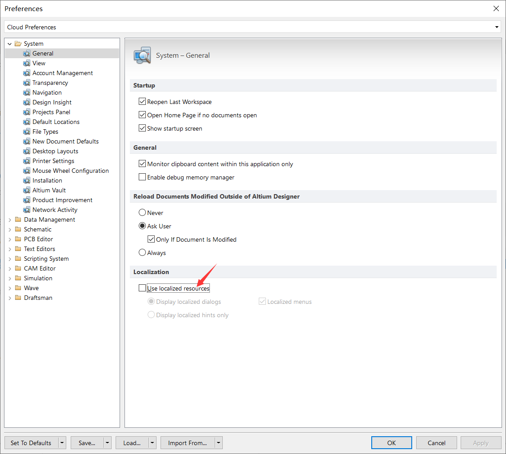The height and width of the screenshot is (454, 506).
Task: Click the Mouse Wheel Configuration icon
Action: click(27, 171)
